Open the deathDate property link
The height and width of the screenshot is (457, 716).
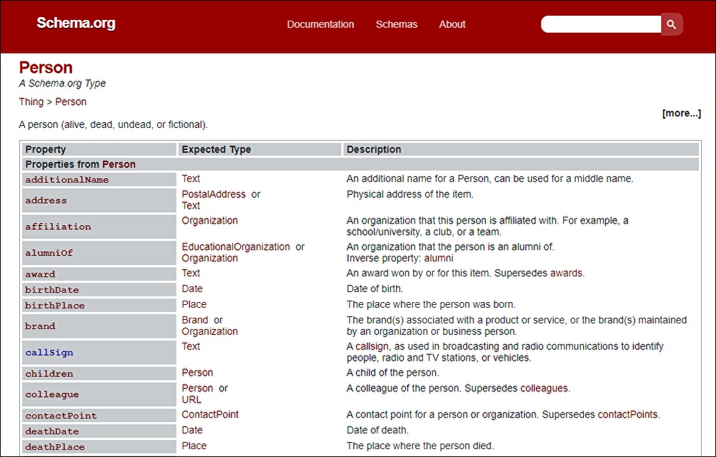[52, 431]
